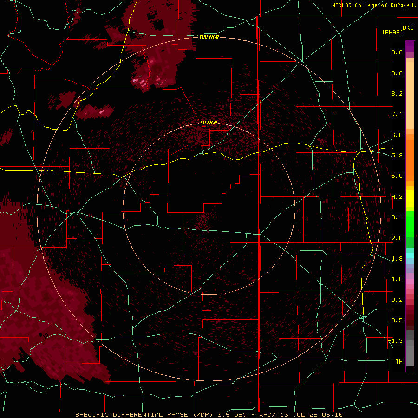This screenshot has width=418, height=418.
Task: Click the KFDX 13 JUL 25 05:10 timestamp
Action: pos(300,415)
